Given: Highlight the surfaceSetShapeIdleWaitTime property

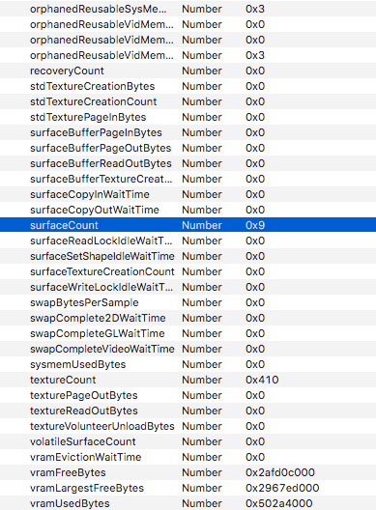Looking at the screenshot, I should 188,256.
